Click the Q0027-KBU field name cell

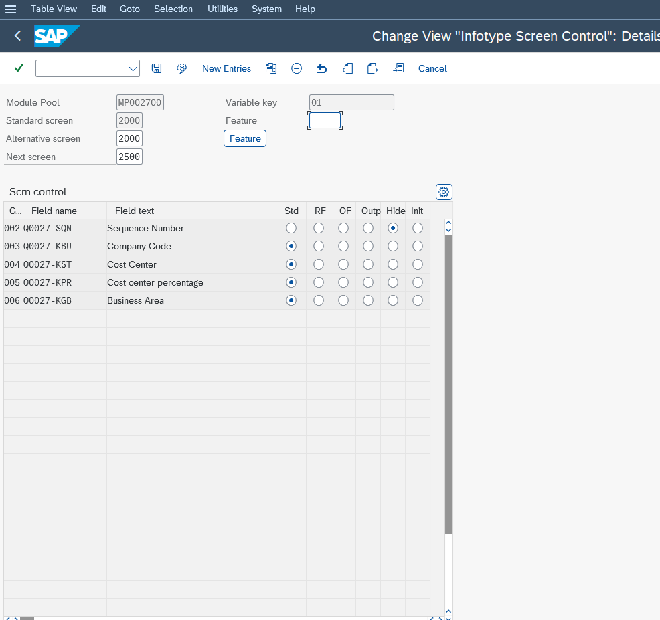click(65, 247)
